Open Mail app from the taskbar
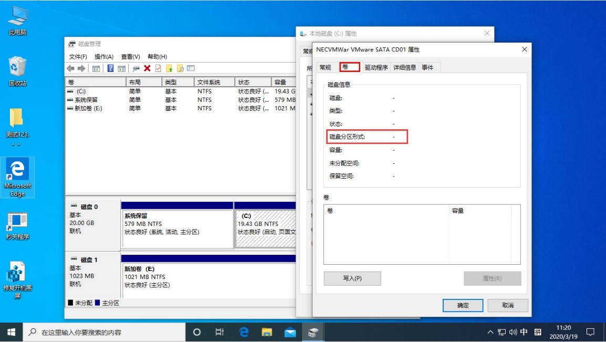The width and height of the screenshot is (606, 342). (290, 333)
